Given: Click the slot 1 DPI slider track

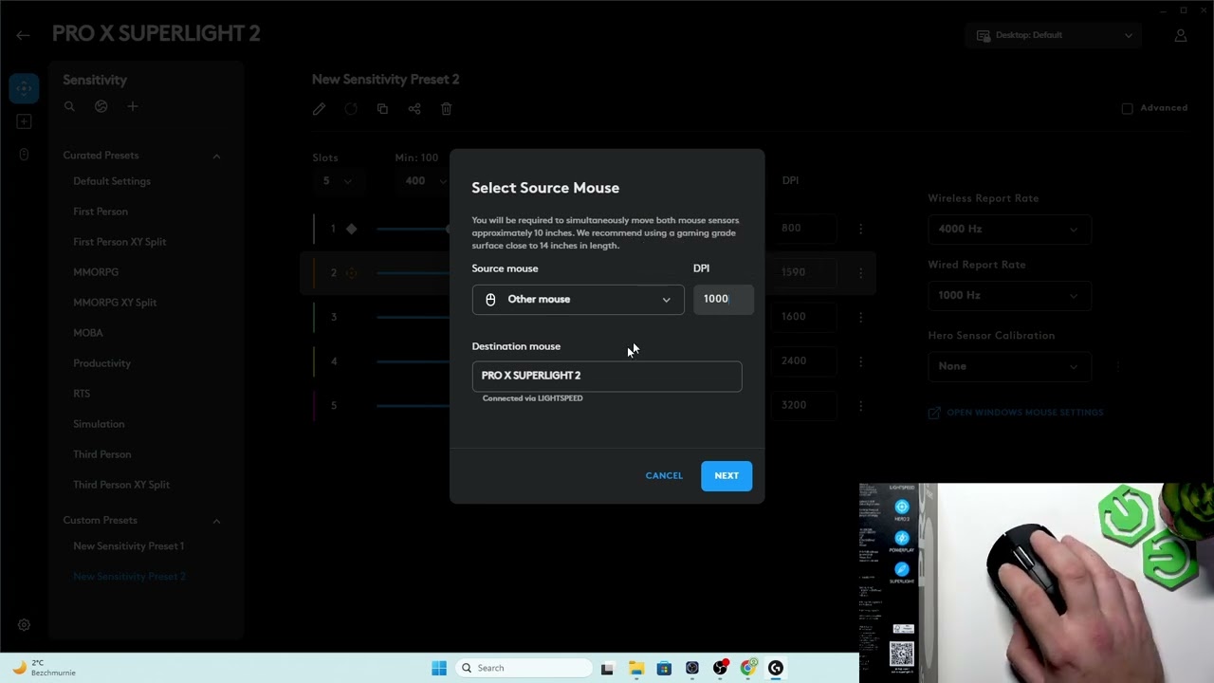Looking at the screenshot, I should (414, 229).
